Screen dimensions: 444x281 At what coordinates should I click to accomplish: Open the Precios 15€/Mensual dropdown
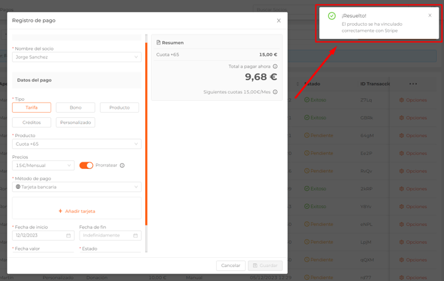tap(43, 166)
